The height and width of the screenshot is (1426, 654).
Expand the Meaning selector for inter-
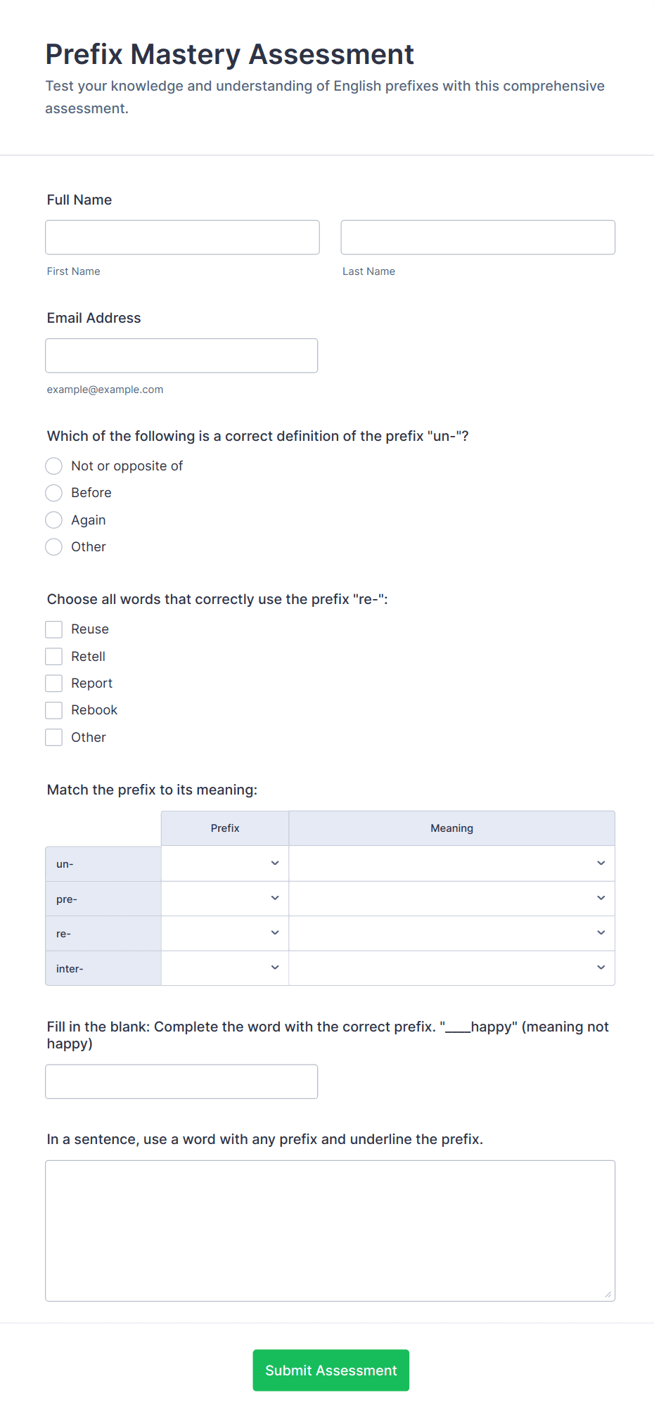(x=451, y=968)
